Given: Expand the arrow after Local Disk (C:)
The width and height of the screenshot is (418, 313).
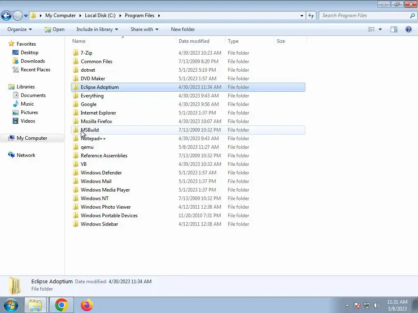Looking at the screenshot, I should [x=120, y=16].
